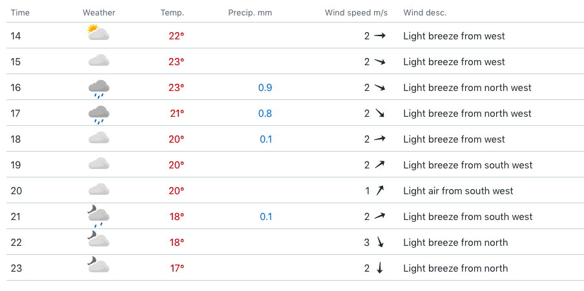
Task: Click the 22° temperature at hour 14
Action: pyautogui.click(x=176, y=36)
